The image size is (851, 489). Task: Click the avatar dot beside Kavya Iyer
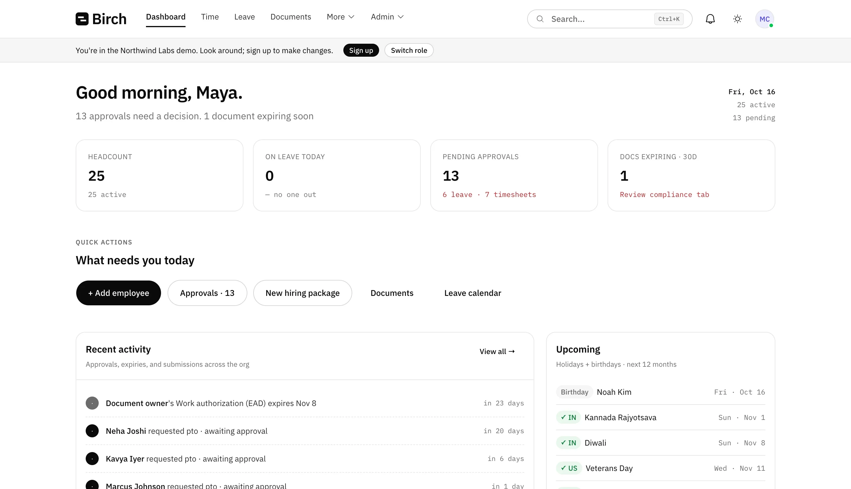coord(92,459)
